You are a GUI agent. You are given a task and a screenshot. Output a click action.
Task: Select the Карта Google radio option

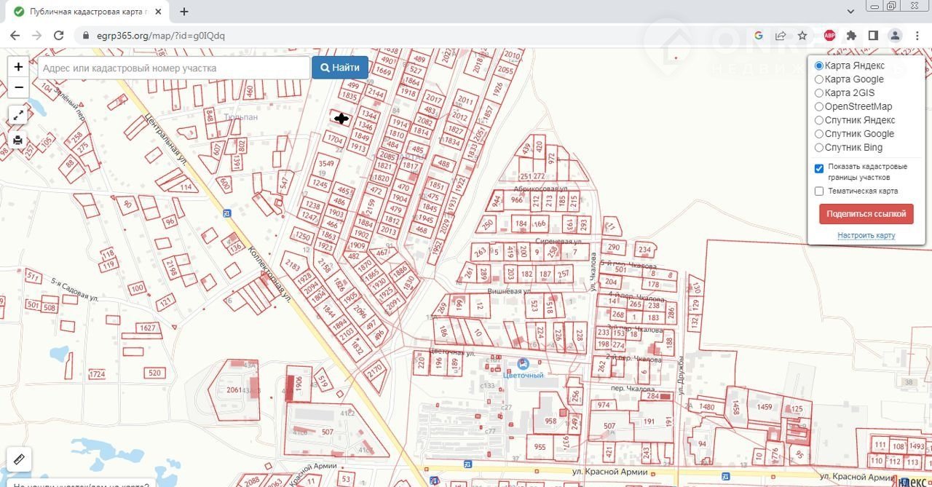(x=819, y=79)
